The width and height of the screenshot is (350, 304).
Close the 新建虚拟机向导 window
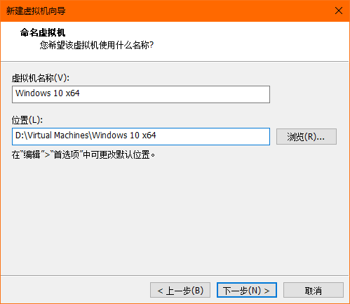pyautogui.click(x=339, y=11)
